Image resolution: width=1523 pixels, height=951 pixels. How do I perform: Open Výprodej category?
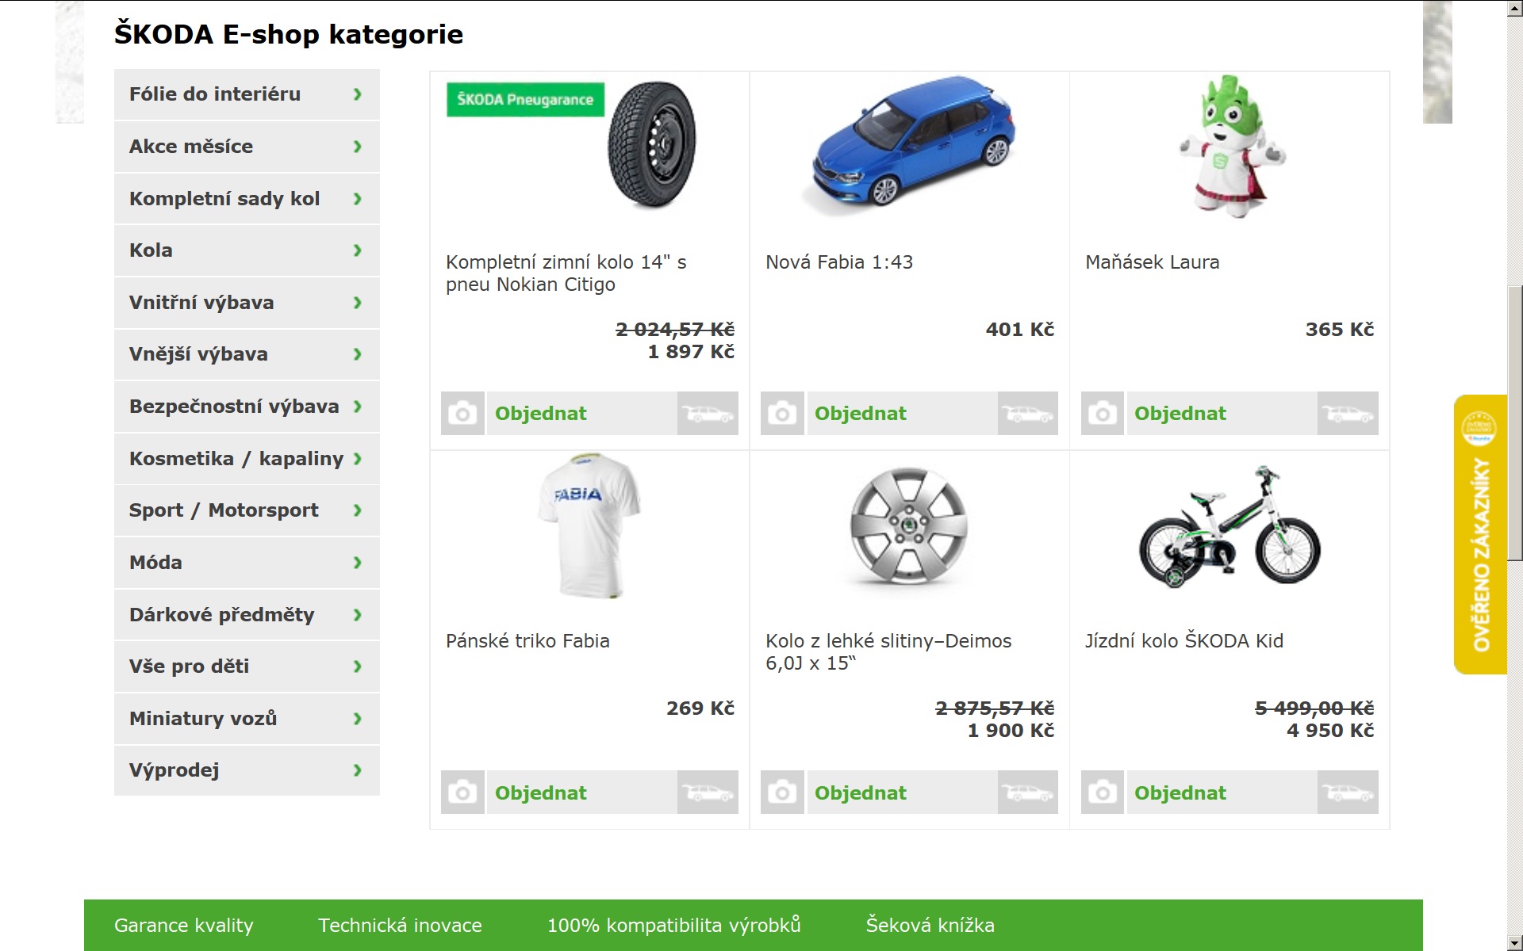[x=247, y=770]
